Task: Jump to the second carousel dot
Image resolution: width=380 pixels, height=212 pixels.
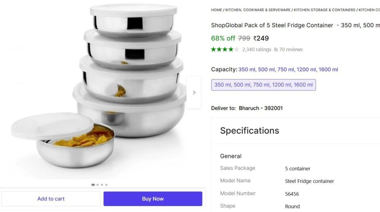Action: coord(98,185)
